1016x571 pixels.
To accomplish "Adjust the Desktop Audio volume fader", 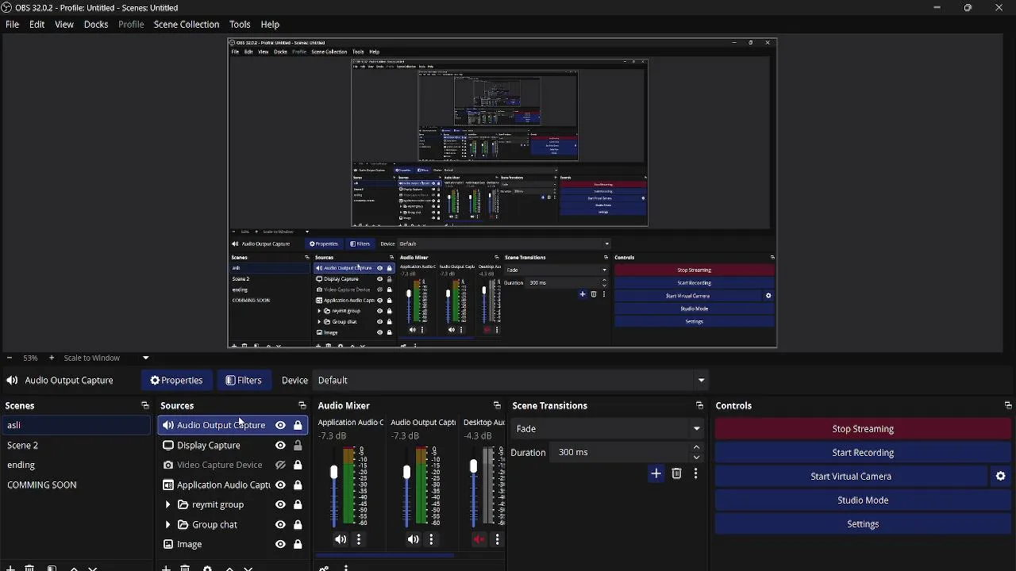I will coord(473,467).
